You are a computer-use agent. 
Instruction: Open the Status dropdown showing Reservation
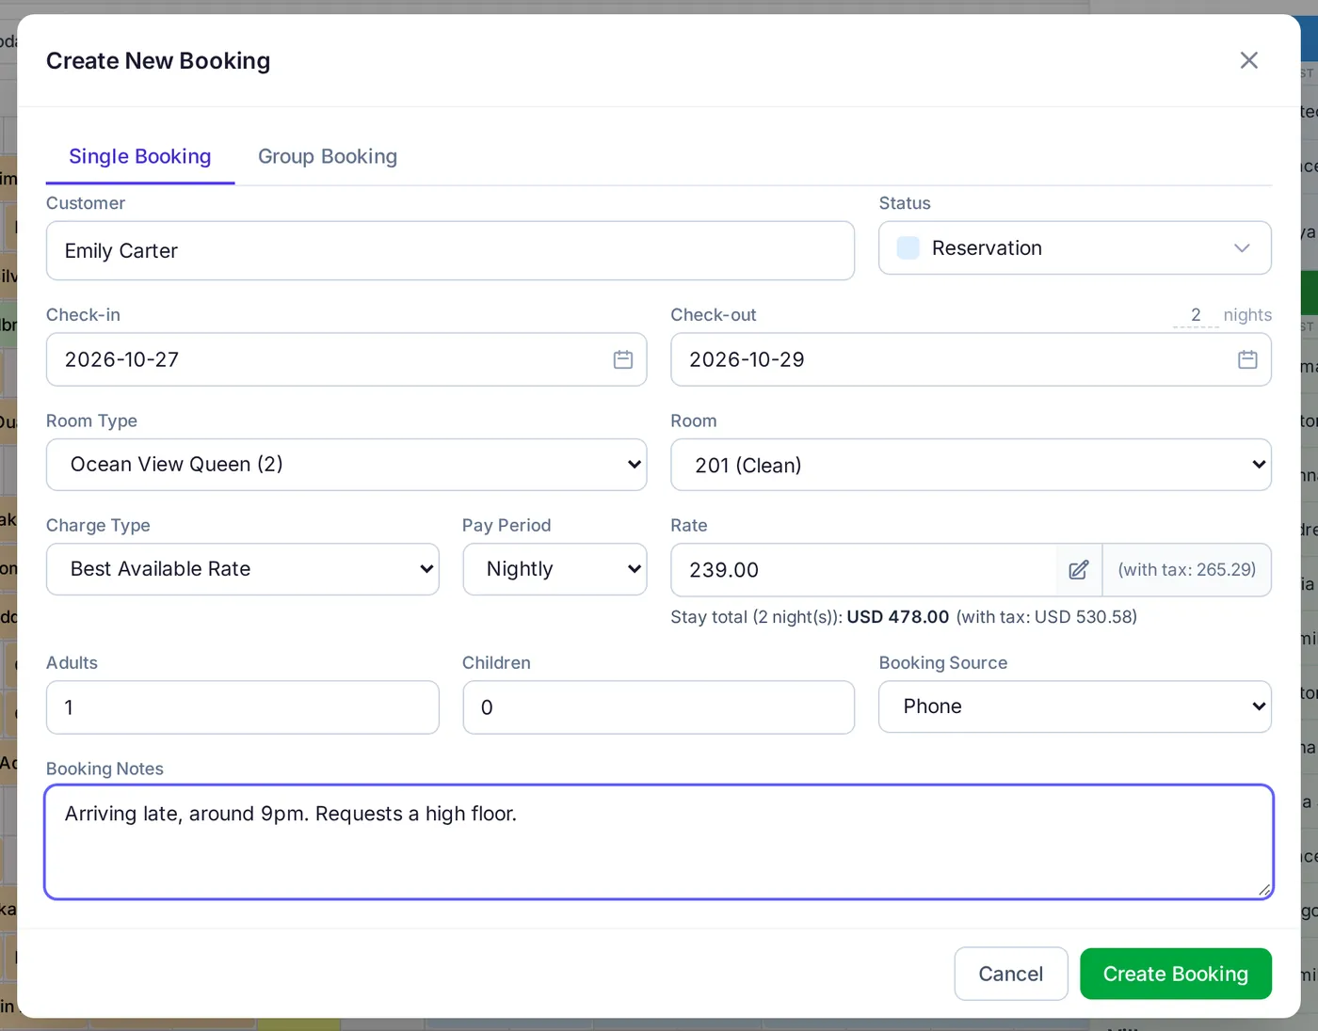click(1075, 248)
